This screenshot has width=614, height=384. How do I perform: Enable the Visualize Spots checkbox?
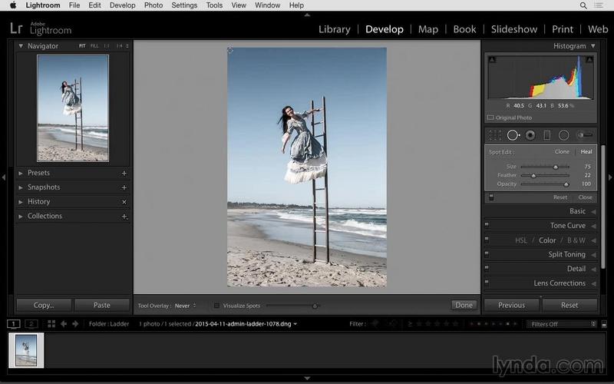coord(216,306)
